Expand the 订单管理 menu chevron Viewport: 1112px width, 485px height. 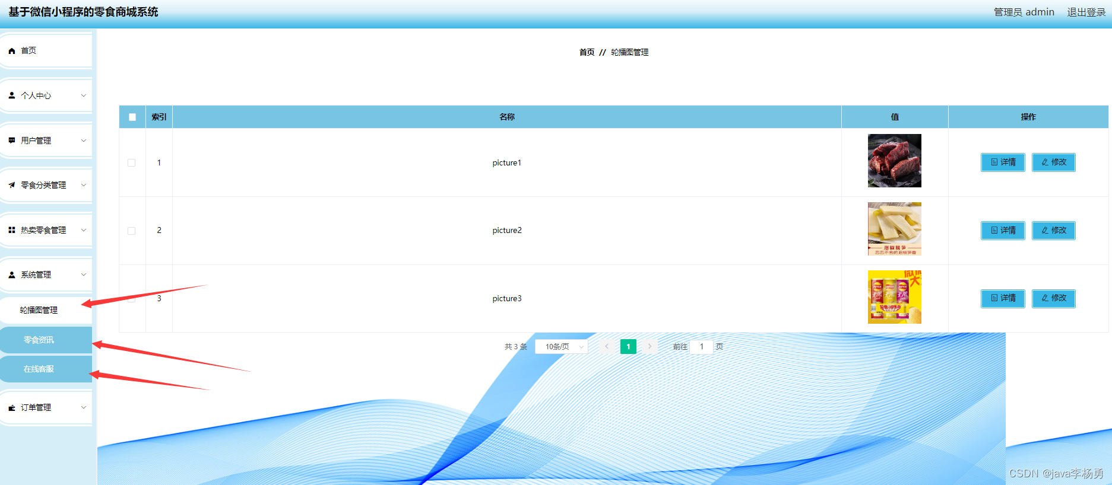pyautogui.click(x=84, y=408)
